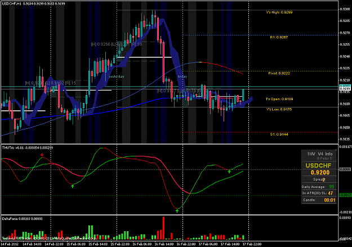The width and height of the screenshot is (352, 247).
Task: Select the T's Open: 0.9189 label
Action: 279,99
